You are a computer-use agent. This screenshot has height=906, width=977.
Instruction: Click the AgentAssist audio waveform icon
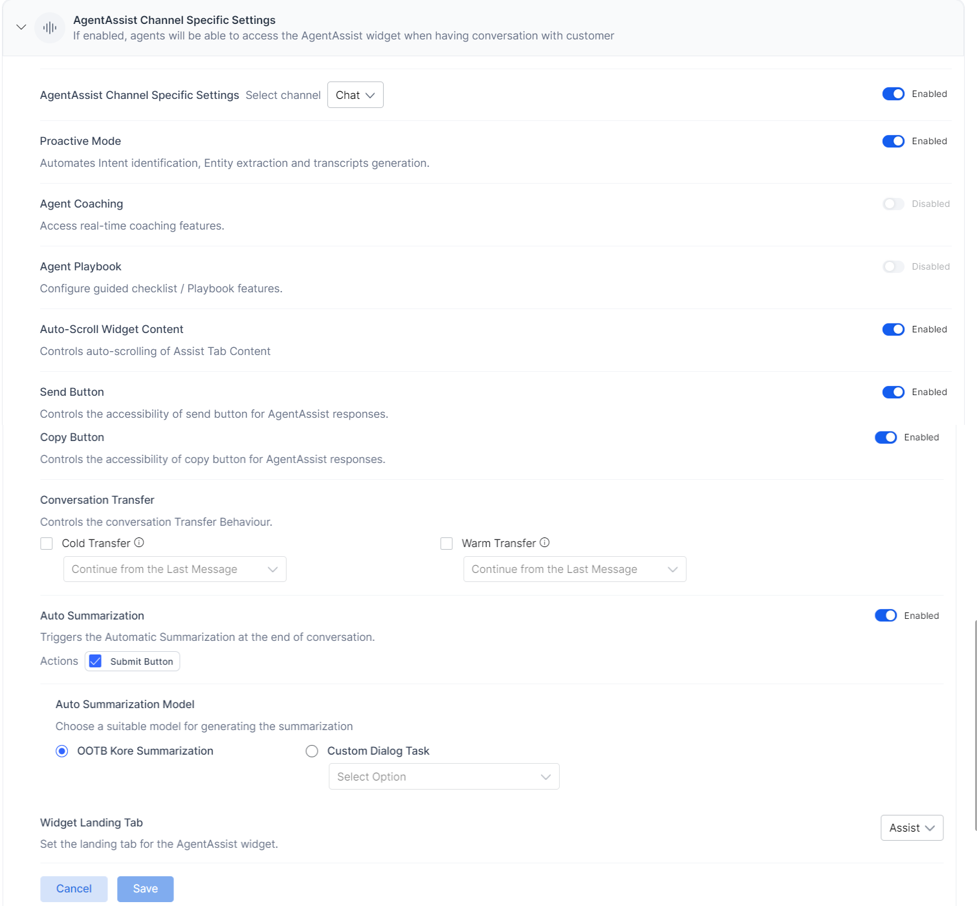(50, 28)
